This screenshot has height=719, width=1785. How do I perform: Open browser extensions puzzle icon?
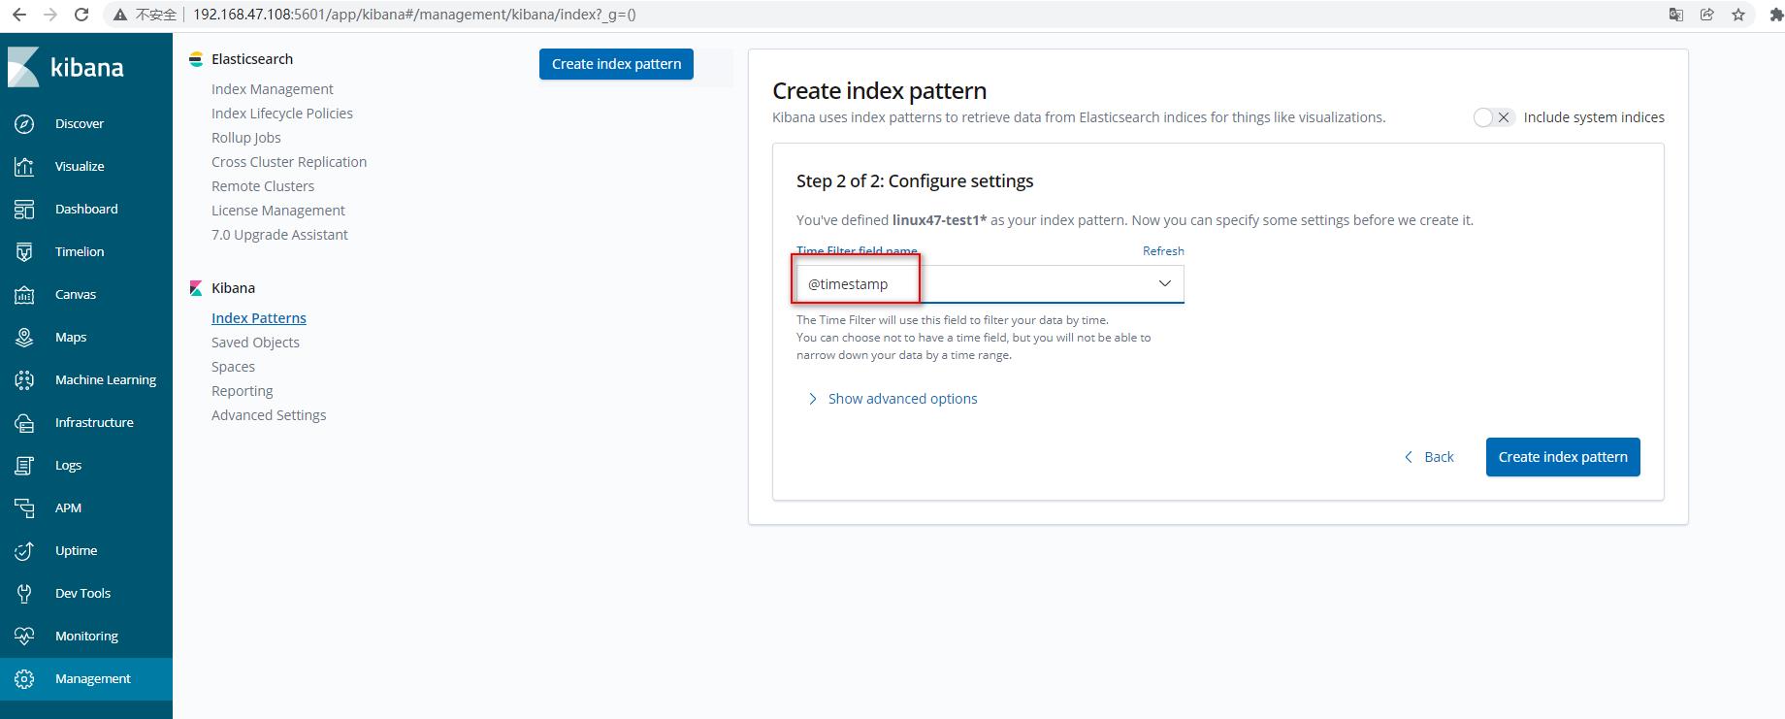tap(1776, 15)
